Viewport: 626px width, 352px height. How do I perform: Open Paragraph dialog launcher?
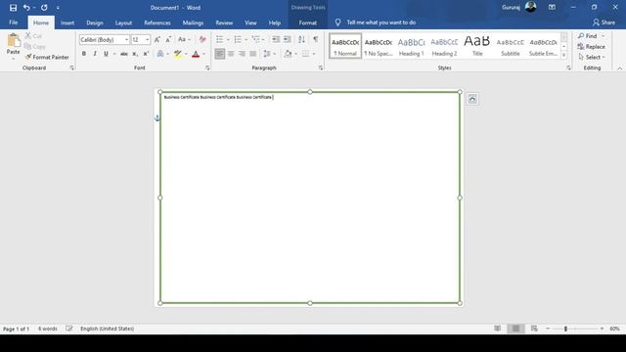(321, 68)
